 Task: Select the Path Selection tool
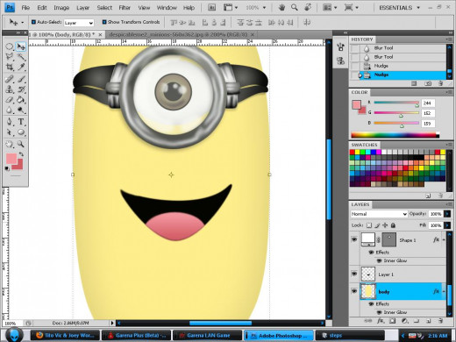[x=10, y=132]
